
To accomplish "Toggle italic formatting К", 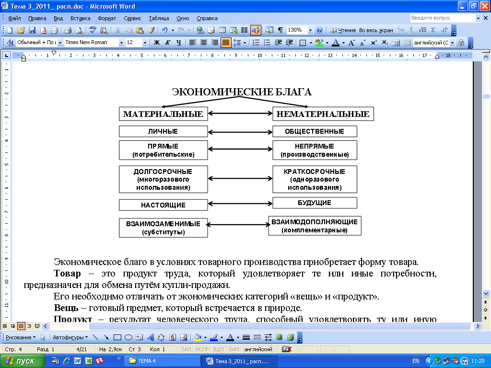I will (167, 43).
